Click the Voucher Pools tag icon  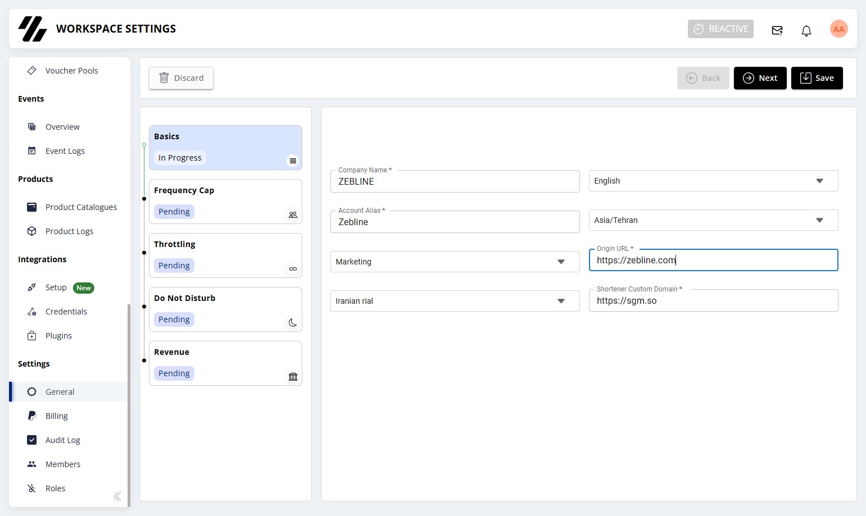(x=32, y=71)
